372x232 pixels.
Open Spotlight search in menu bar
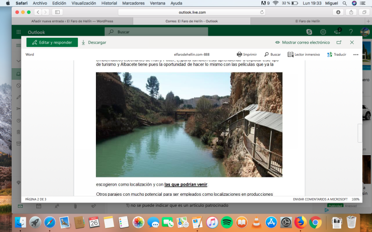[x=345, y=3]
